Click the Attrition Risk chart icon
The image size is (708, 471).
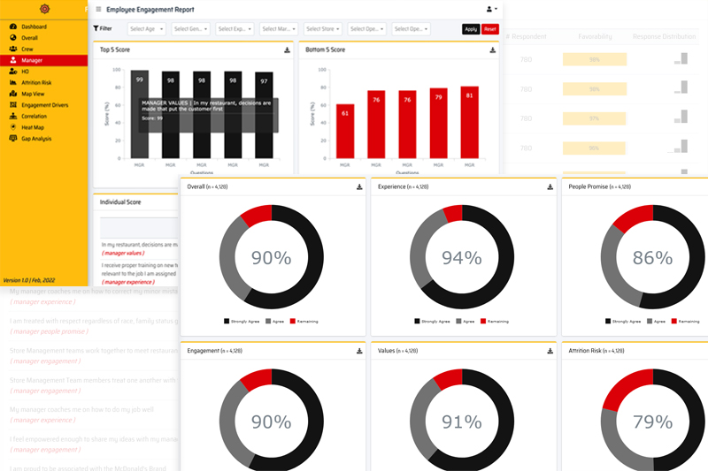click(13, 82)
